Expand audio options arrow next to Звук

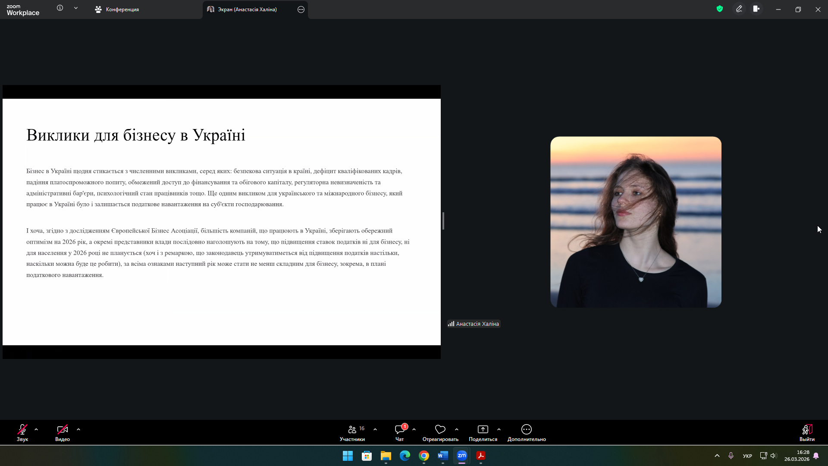point(36,430)
